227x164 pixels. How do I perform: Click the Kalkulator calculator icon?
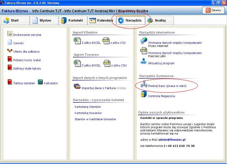tap(40, 82)
